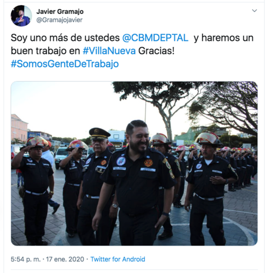Open the @CBMDEPTAL mention
This screenshot has width=265, height=273.
(x=155, y=38)
